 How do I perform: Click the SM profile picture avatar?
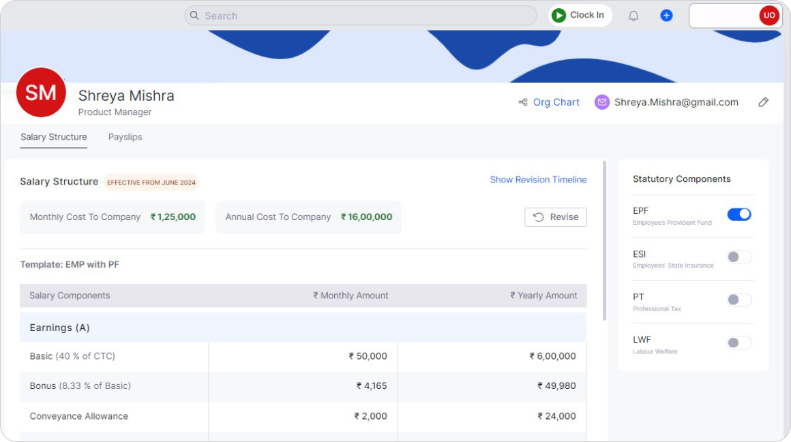(x=41, y=93)
